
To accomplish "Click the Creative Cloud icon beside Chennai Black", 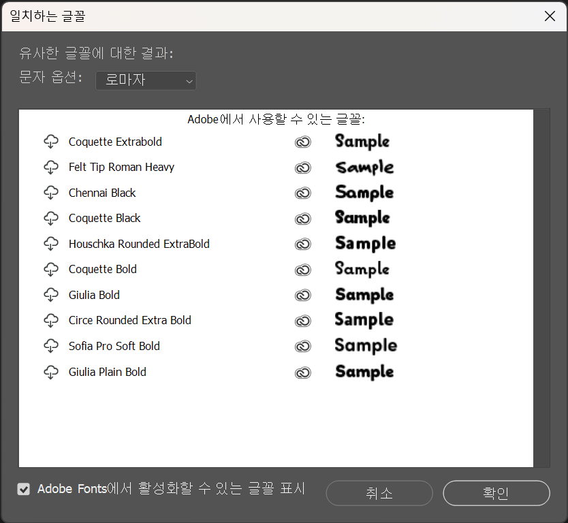I will (303, 193).
